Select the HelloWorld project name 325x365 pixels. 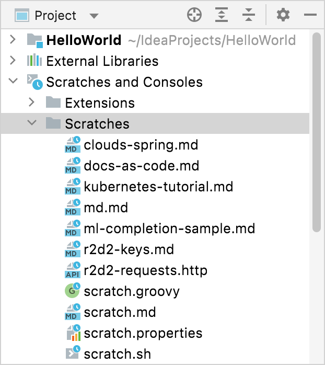(84, 40)
